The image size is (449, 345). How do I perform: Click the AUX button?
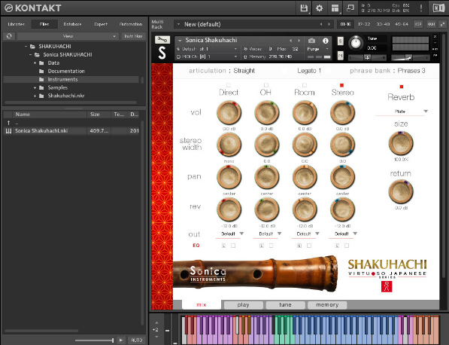(x=431, y=24)
